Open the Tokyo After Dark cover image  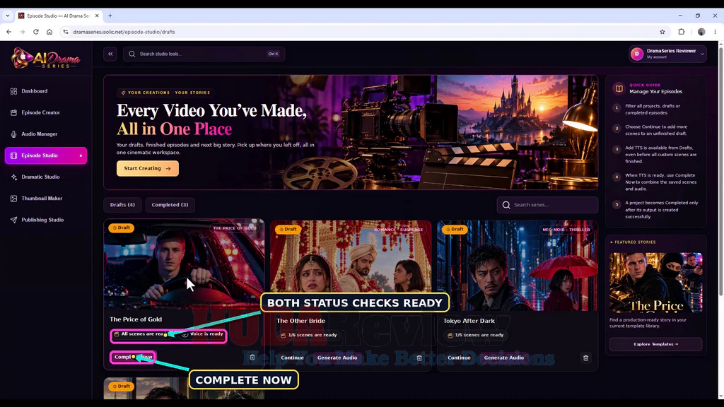click(517, 266)
